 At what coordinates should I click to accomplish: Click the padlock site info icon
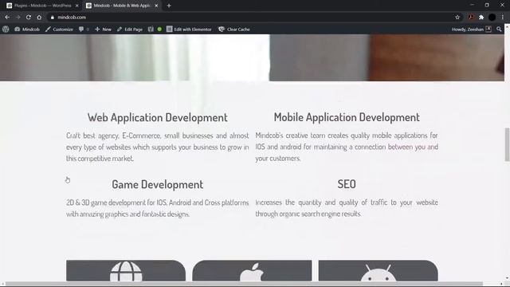[x=53, y=18]
